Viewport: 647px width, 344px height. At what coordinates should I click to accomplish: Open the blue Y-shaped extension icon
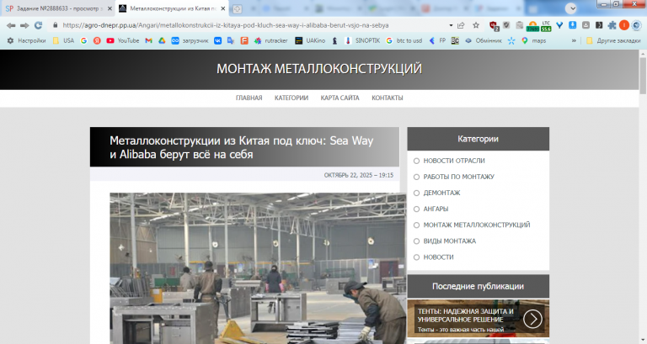click(559, 25)
